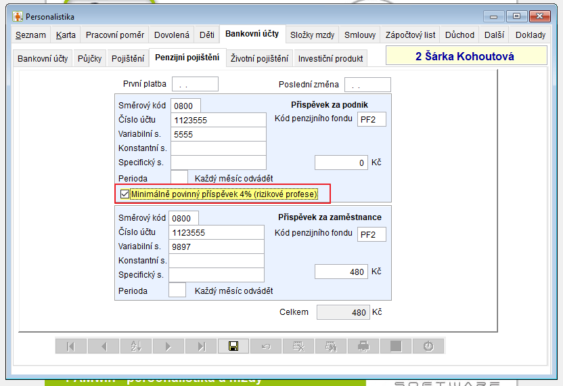
Task: Click the company Číslo účtu field
Action: 218,121
